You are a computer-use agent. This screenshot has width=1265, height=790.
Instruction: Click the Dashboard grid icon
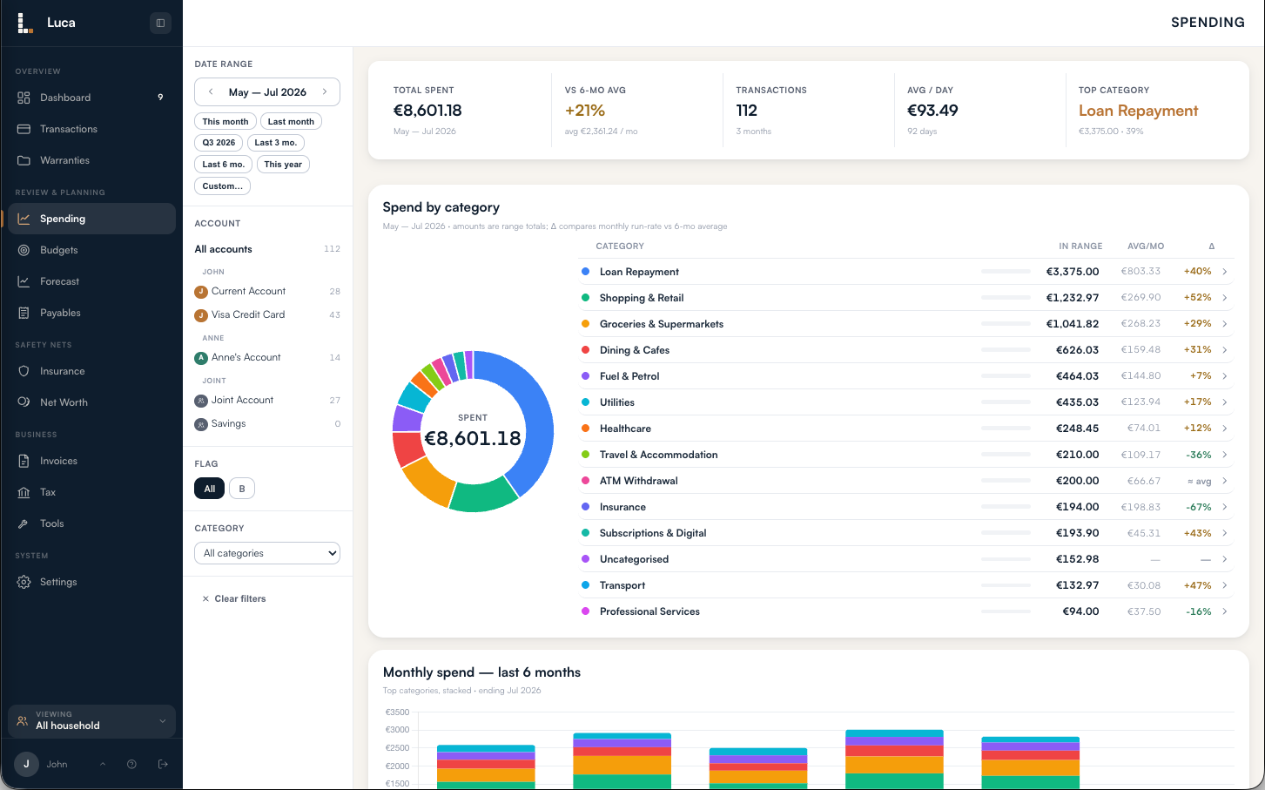(x=24, y=98)
